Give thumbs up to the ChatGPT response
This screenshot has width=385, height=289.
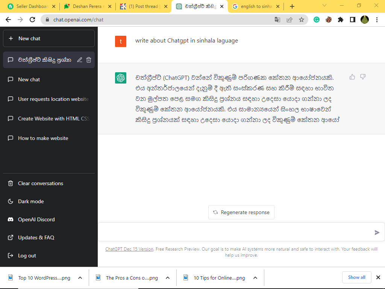pos(352,77)
